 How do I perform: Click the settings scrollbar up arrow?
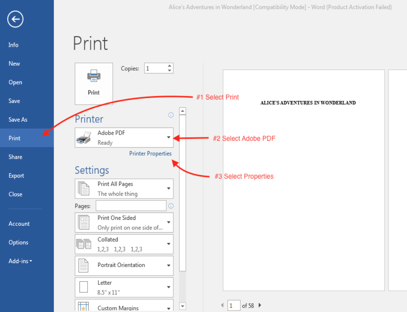183,111
